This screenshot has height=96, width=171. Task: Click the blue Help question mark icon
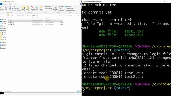(x=80, y=4)
